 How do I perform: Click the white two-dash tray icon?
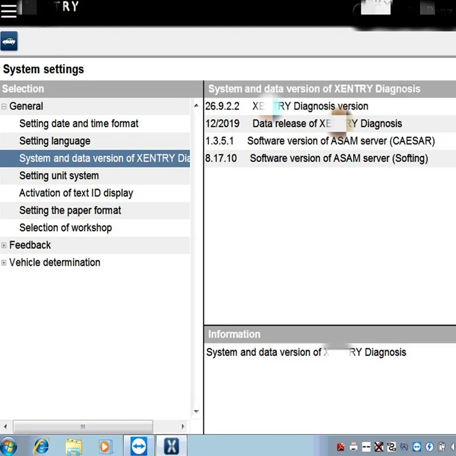point(366,447)
